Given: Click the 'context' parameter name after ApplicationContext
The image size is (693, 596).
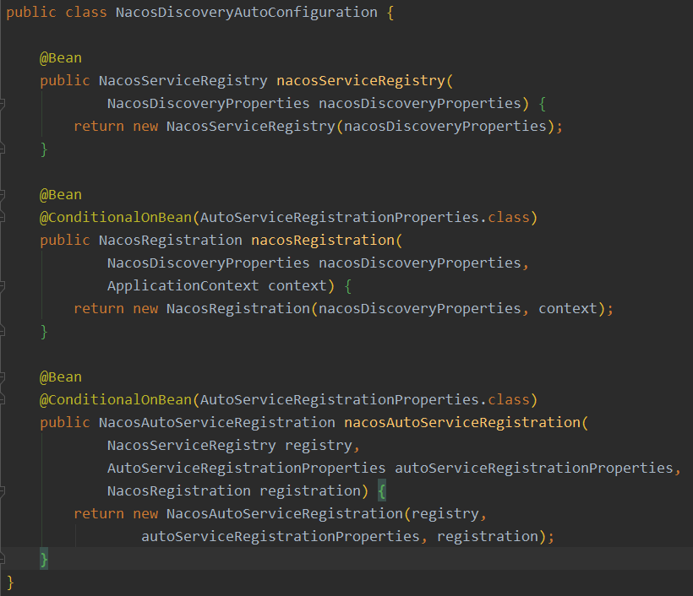Looking at the screenshot, I should tap(297, 285).
